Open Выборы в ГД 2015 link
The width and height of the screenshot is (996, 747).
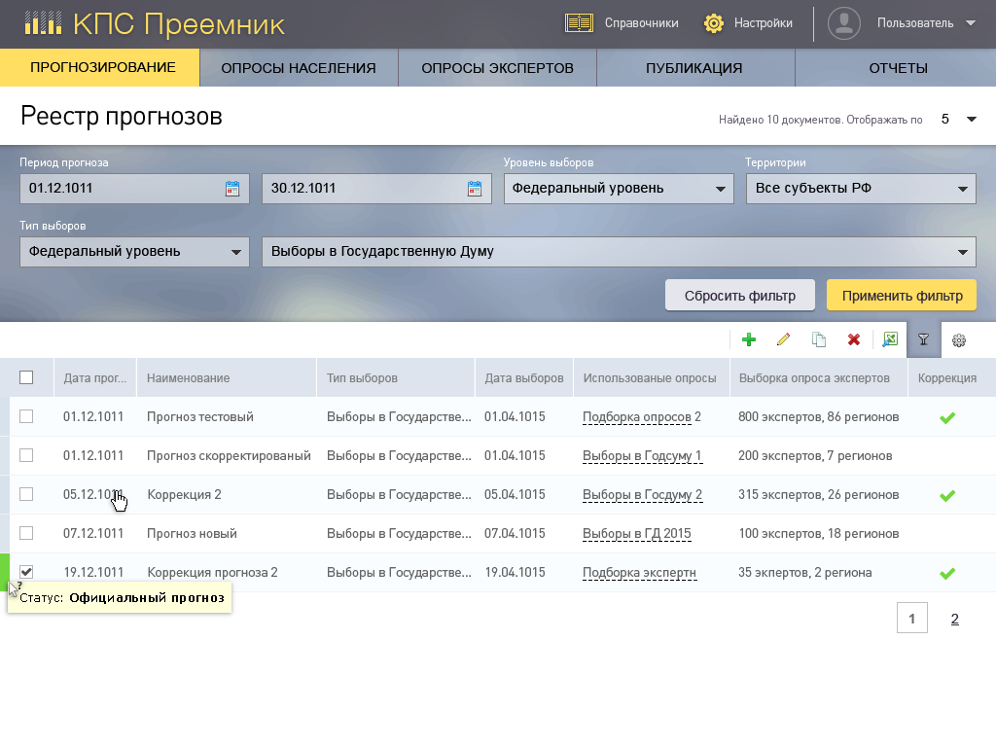pyautogui.click(x=636, y=534)
